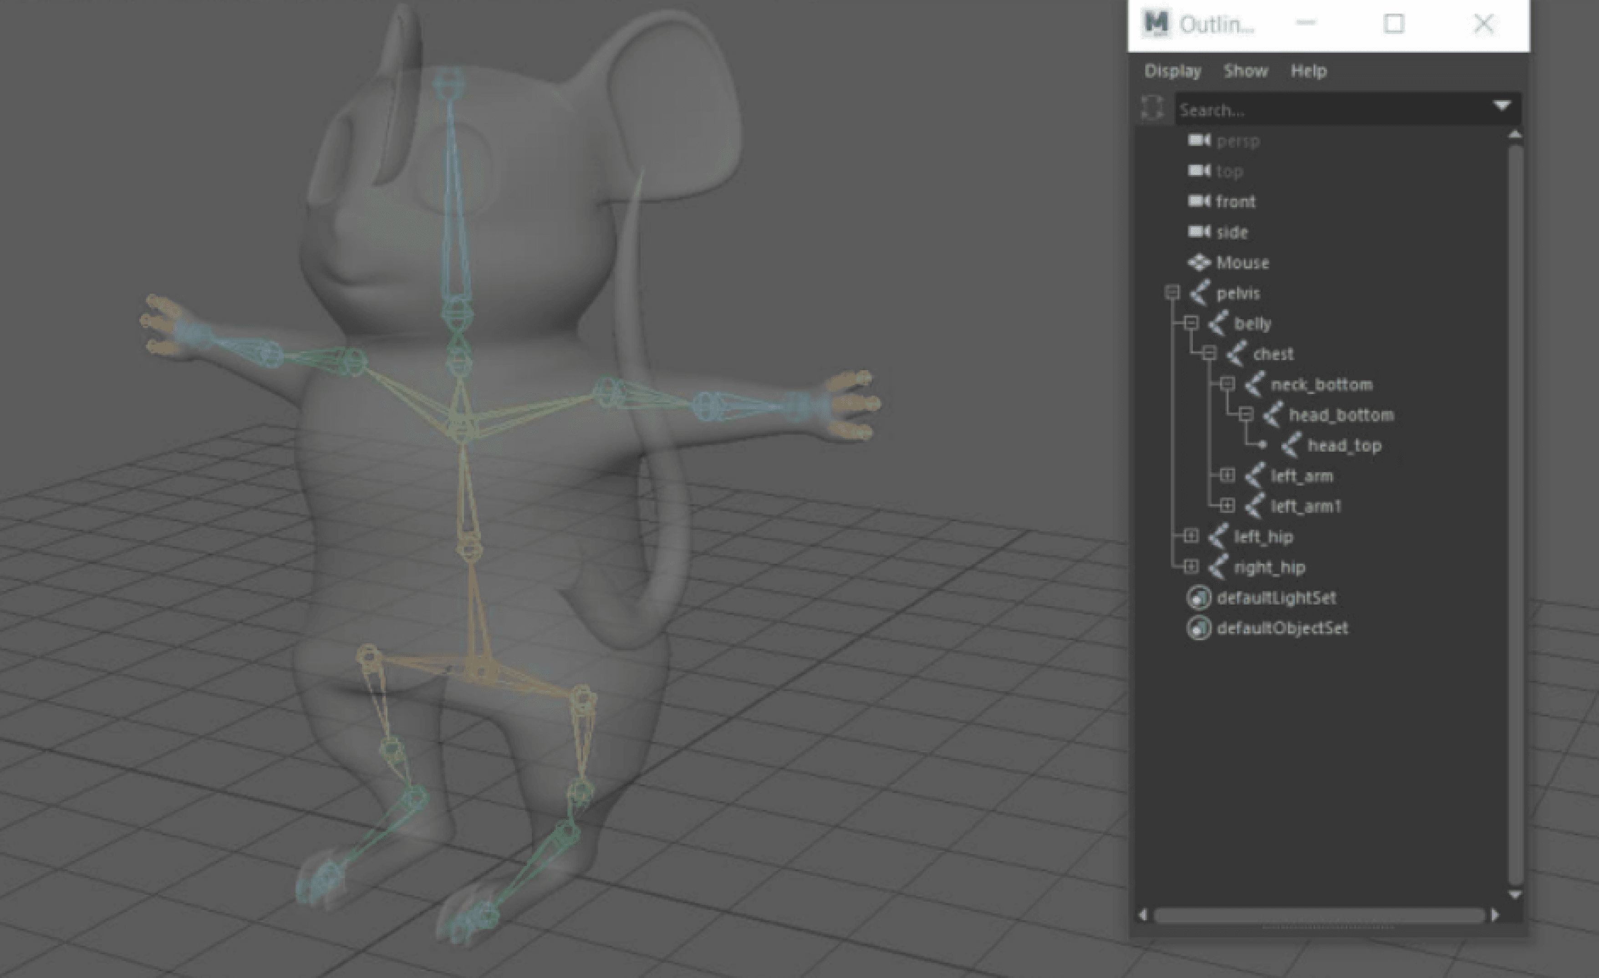Open the Show menu
This screenshot has height=978, width=1599.
(x=1245, y=71)
